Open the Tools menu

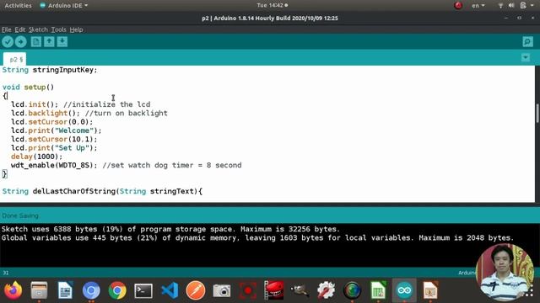pyautogui.click(x=58, y=29)
